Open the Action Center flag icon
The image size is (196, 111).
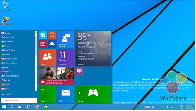[162, 107]
